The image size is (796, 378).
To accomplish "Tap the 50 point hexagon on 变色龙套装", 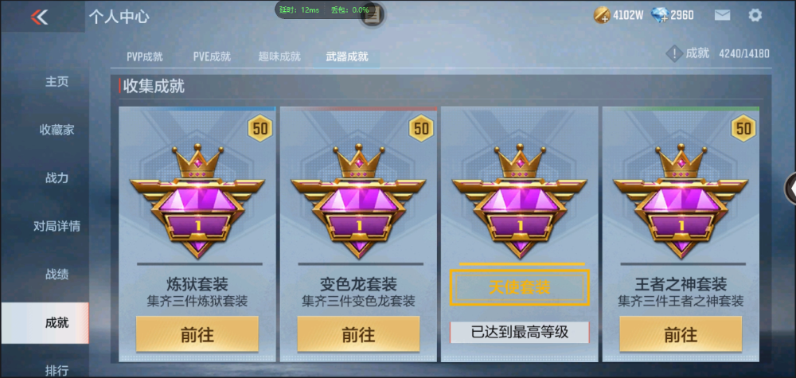I will coord(421,128).
